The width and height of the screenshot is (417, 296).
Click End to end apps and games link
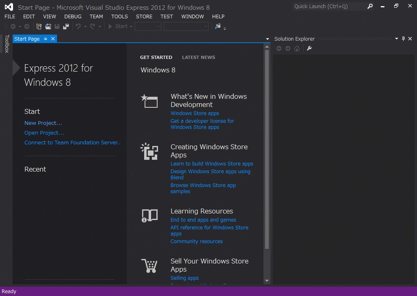[203, 220]
